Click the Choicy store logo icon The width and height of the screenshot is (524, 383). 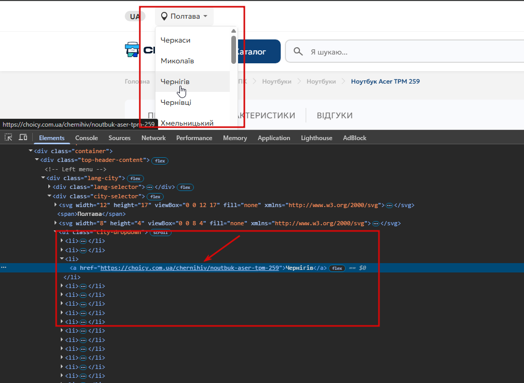click(x=132, y=50)
